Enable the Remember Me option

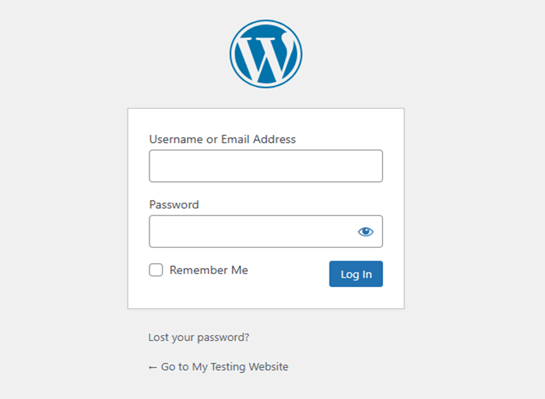(156, 270)
